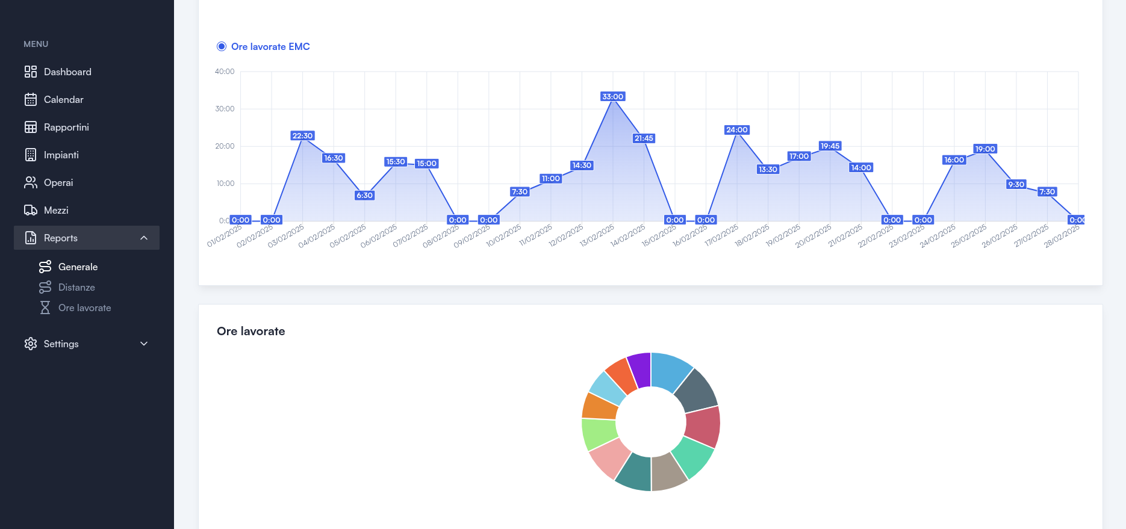This screenshot has width=1126, height=529.
Task: Click the 15:30 data point label
Action: pyautogui.click(x=396, y=161)
